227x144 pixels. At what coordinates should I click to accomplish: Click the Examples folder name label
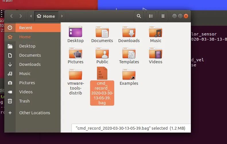point(129,83)
